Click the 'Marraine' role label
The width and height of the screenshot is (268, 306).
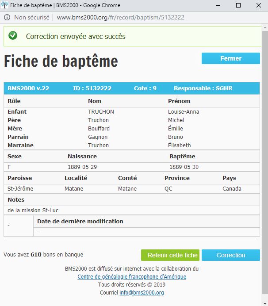[x=20, y=145]
